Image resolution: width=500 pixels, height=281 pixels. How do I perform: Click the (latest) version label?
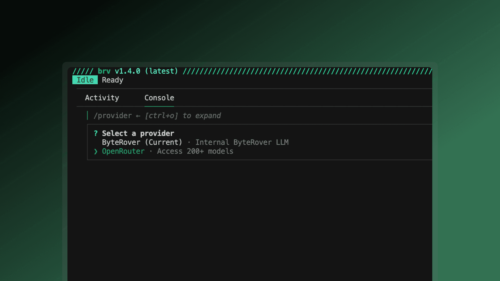(161, 71)
